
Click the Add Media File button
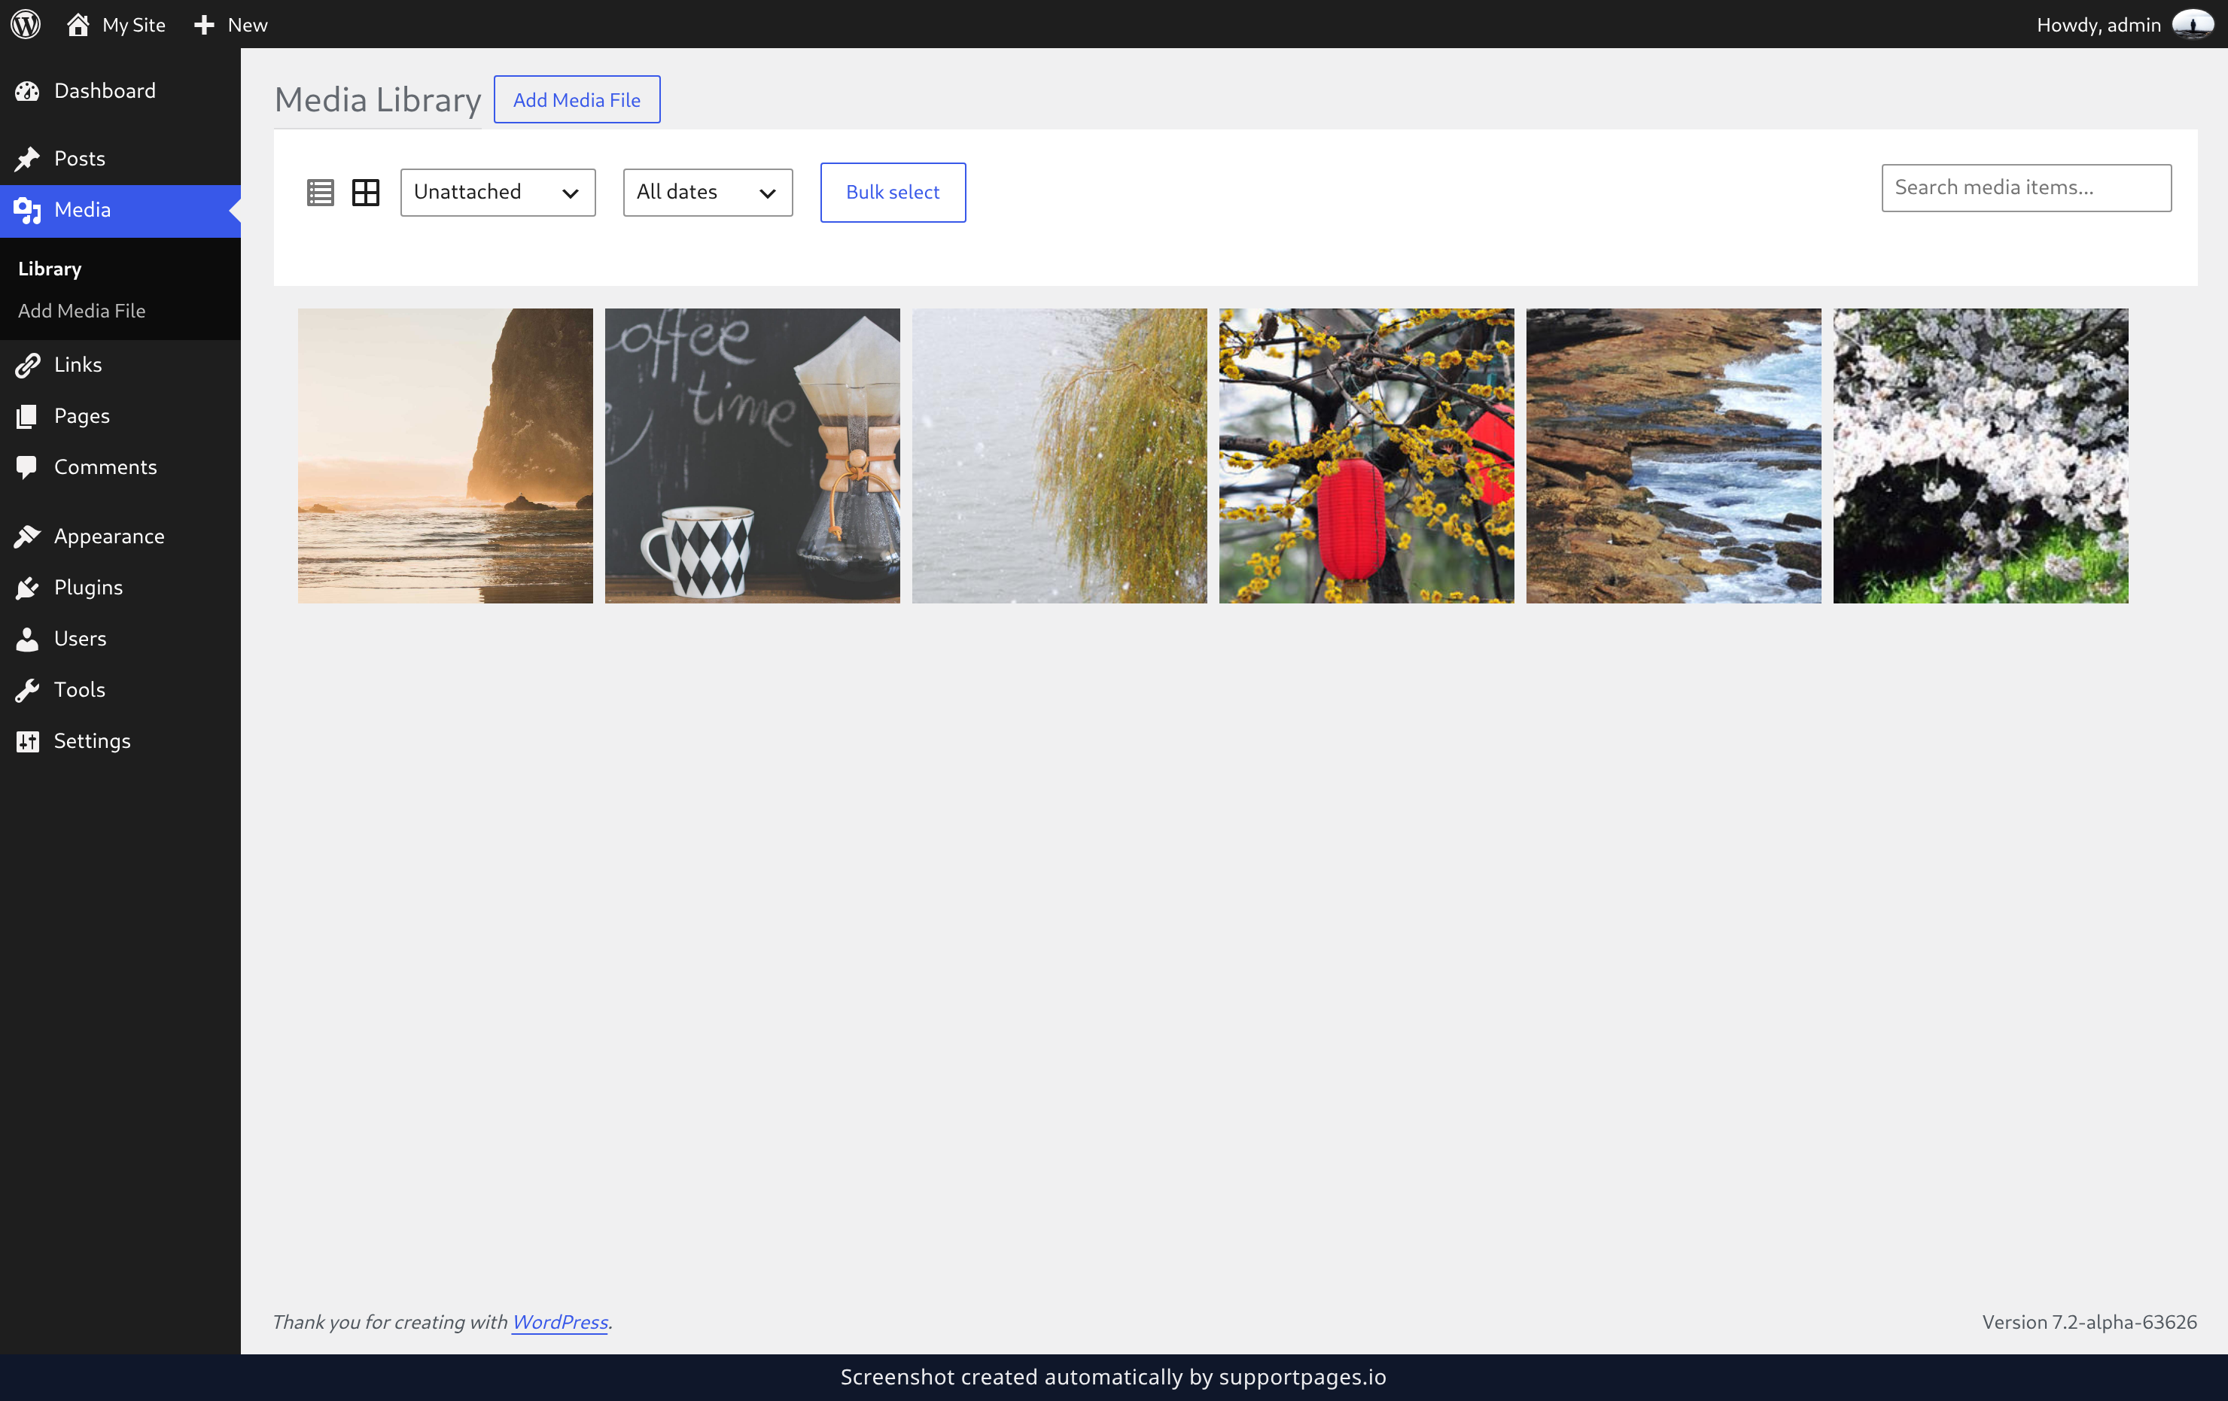click(577, 99)
